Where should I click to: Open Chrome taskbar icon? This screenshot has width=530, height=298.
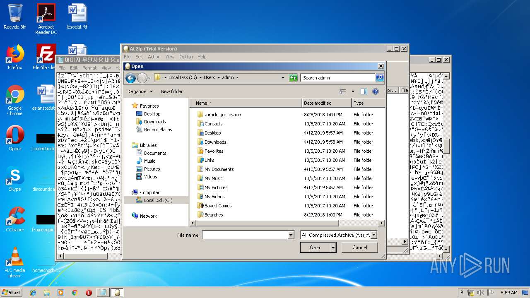pos(75,293)
